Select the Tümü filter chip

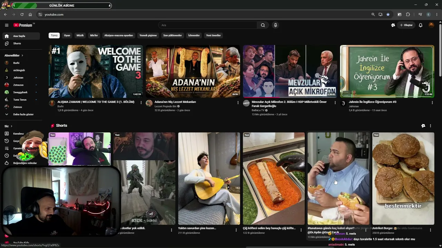click(54, 35)
